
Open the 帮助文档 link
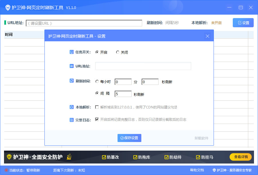coord(197,170)
